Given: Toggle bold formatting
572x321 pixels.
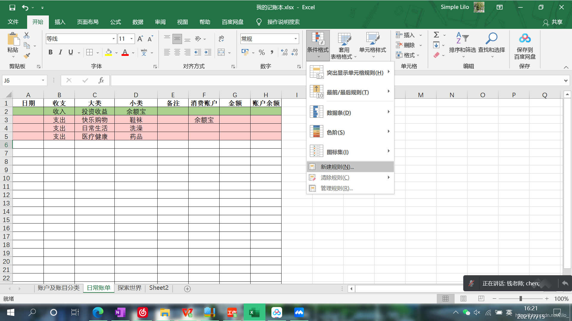Looking at the screenshot, I should 50,52.
